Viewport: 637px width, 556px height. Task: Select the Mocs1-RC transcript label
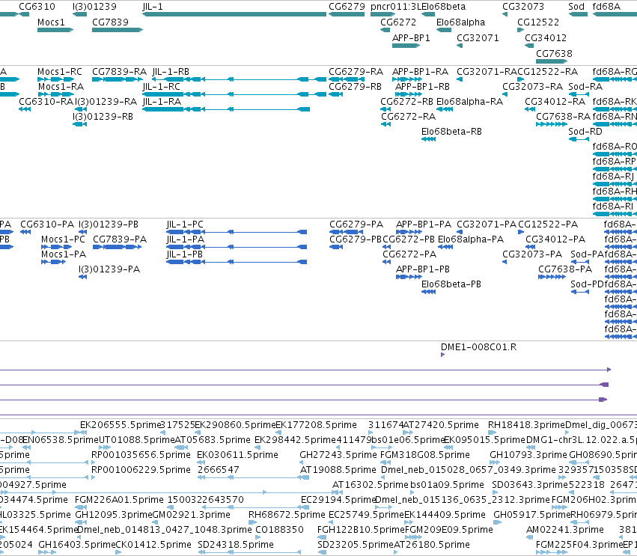[x=60, y=72]
